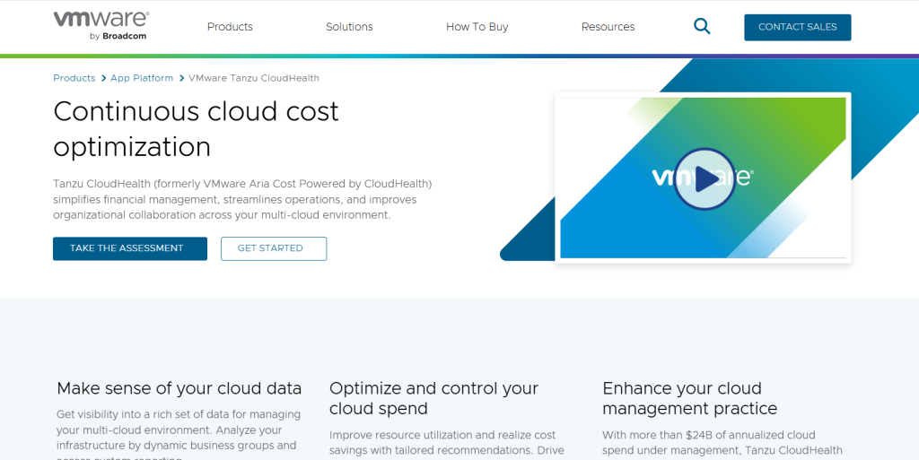The width and height of the screenshot is (919, 460).
Task: Click VMware Tanzu CloudHealth breadcrumb text
Action: click(254, 78)
